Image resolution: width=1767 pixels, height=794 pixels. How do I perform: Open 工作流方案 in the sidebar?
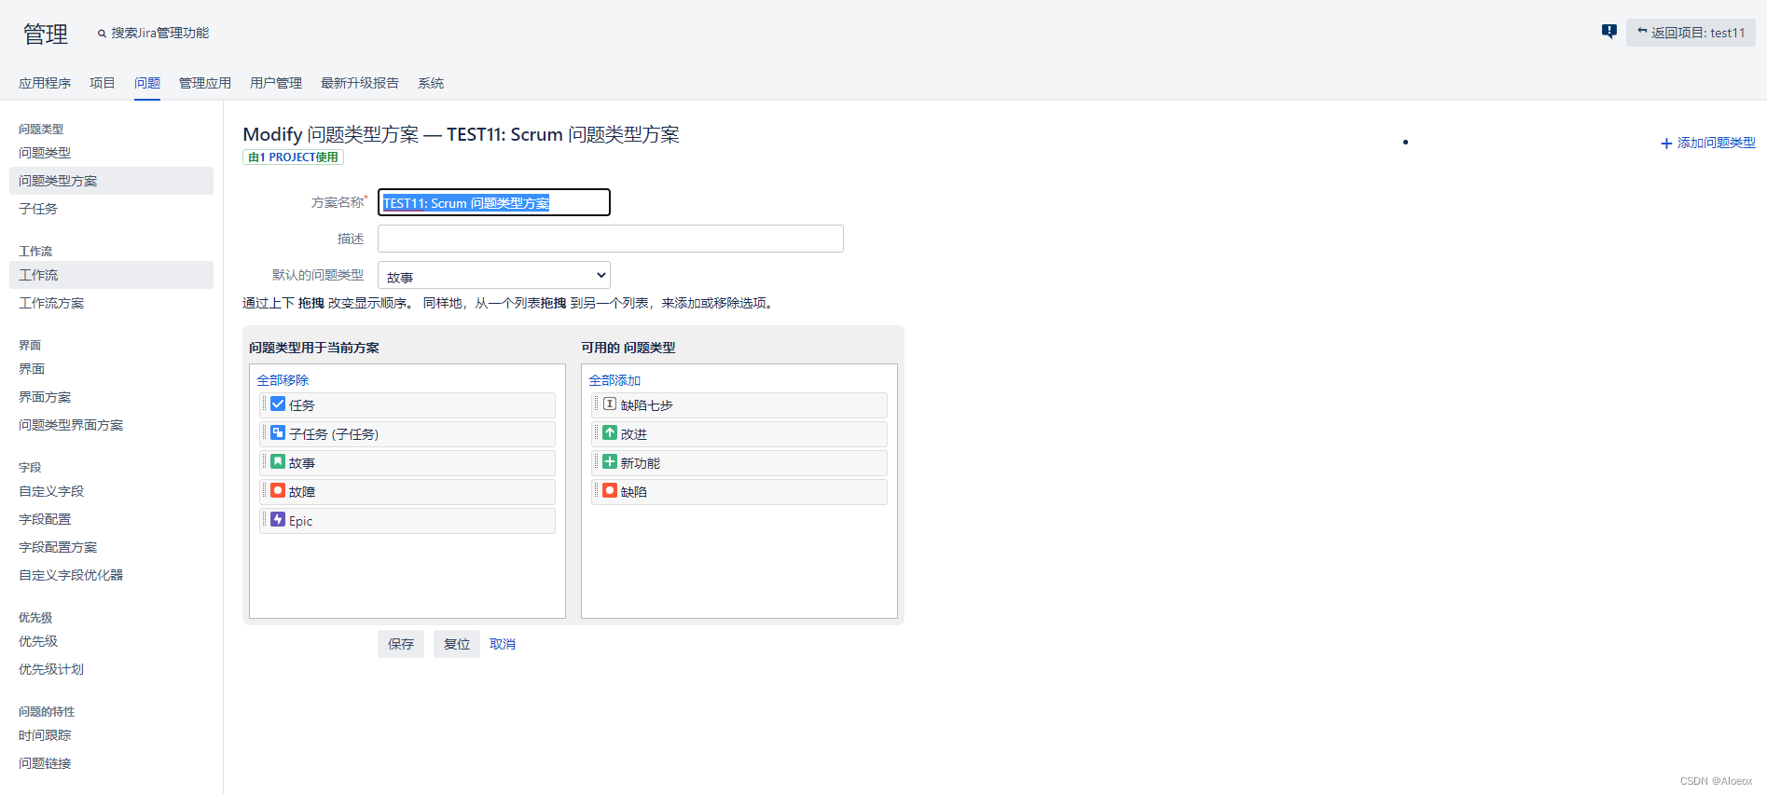(x=51, y=303)
